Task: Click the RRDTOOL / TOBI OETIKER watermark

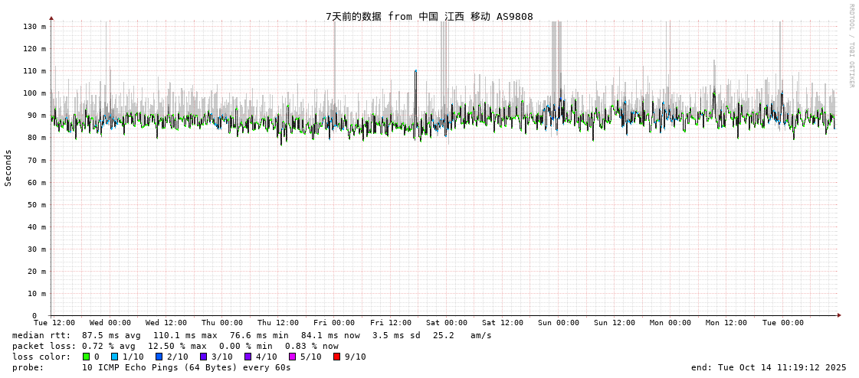Action: tap(851, 45)
